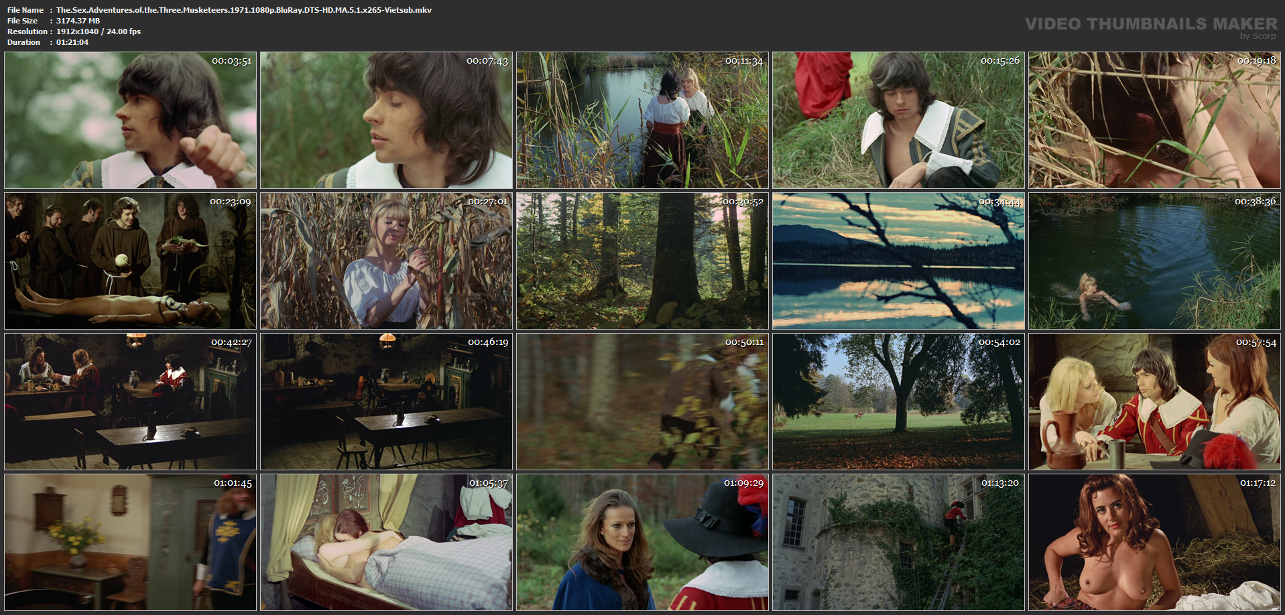Click the .mkv file name text

pyautogui.click(x=244, y=10)
